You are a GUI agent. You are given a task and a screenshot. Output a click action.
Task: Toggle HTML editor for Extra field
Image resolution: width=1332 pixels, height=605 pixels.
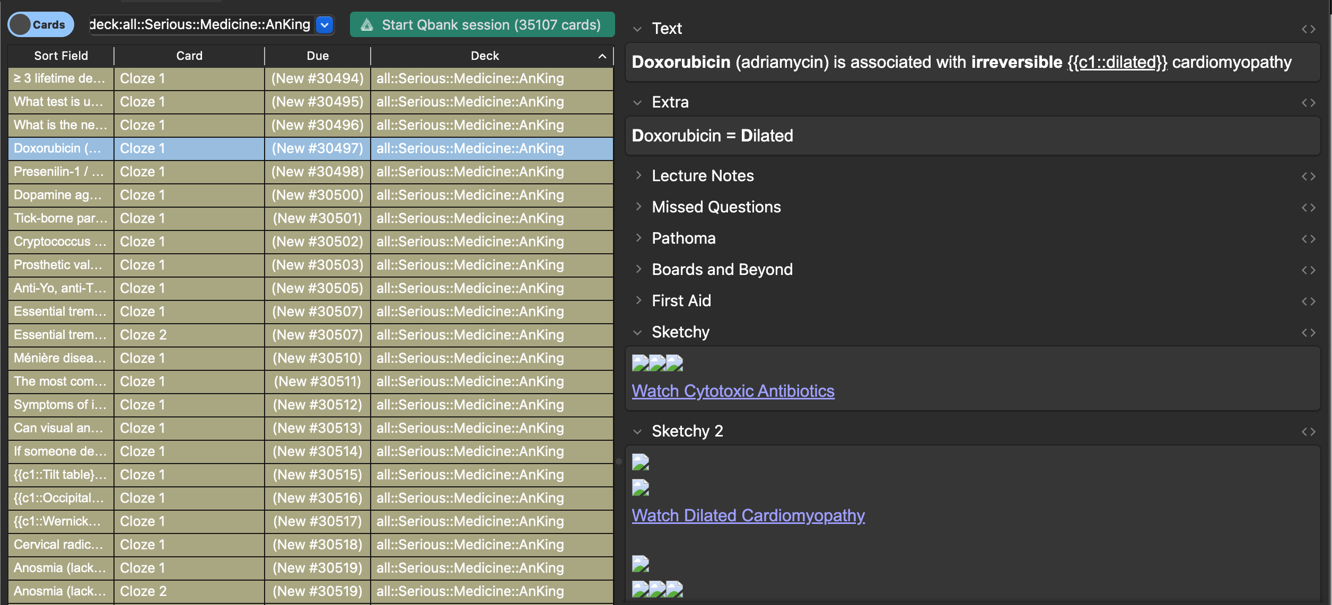(x=1308, y=103)
